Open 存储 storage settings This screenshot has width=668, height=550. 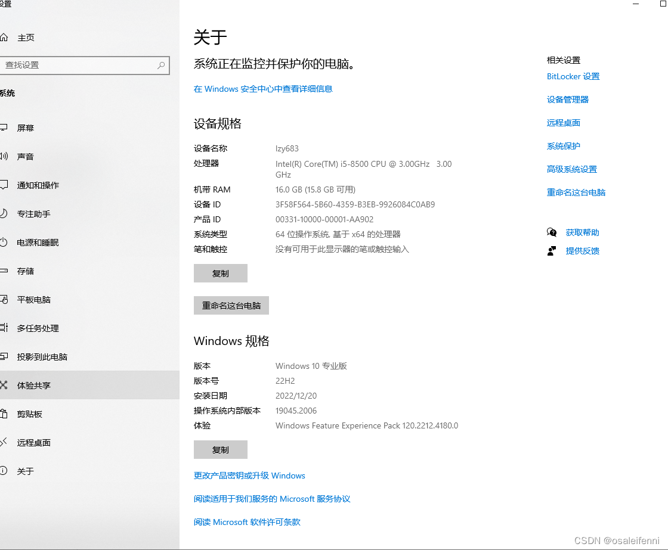[x=25, y=271]
